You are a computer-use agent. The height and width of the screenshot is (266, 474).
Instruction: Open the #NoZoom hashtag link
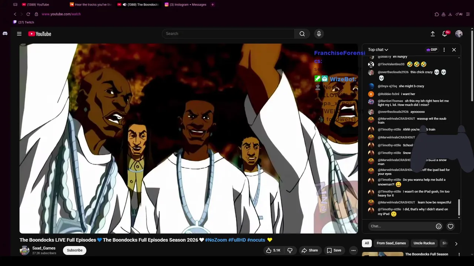tap(216, 240)
